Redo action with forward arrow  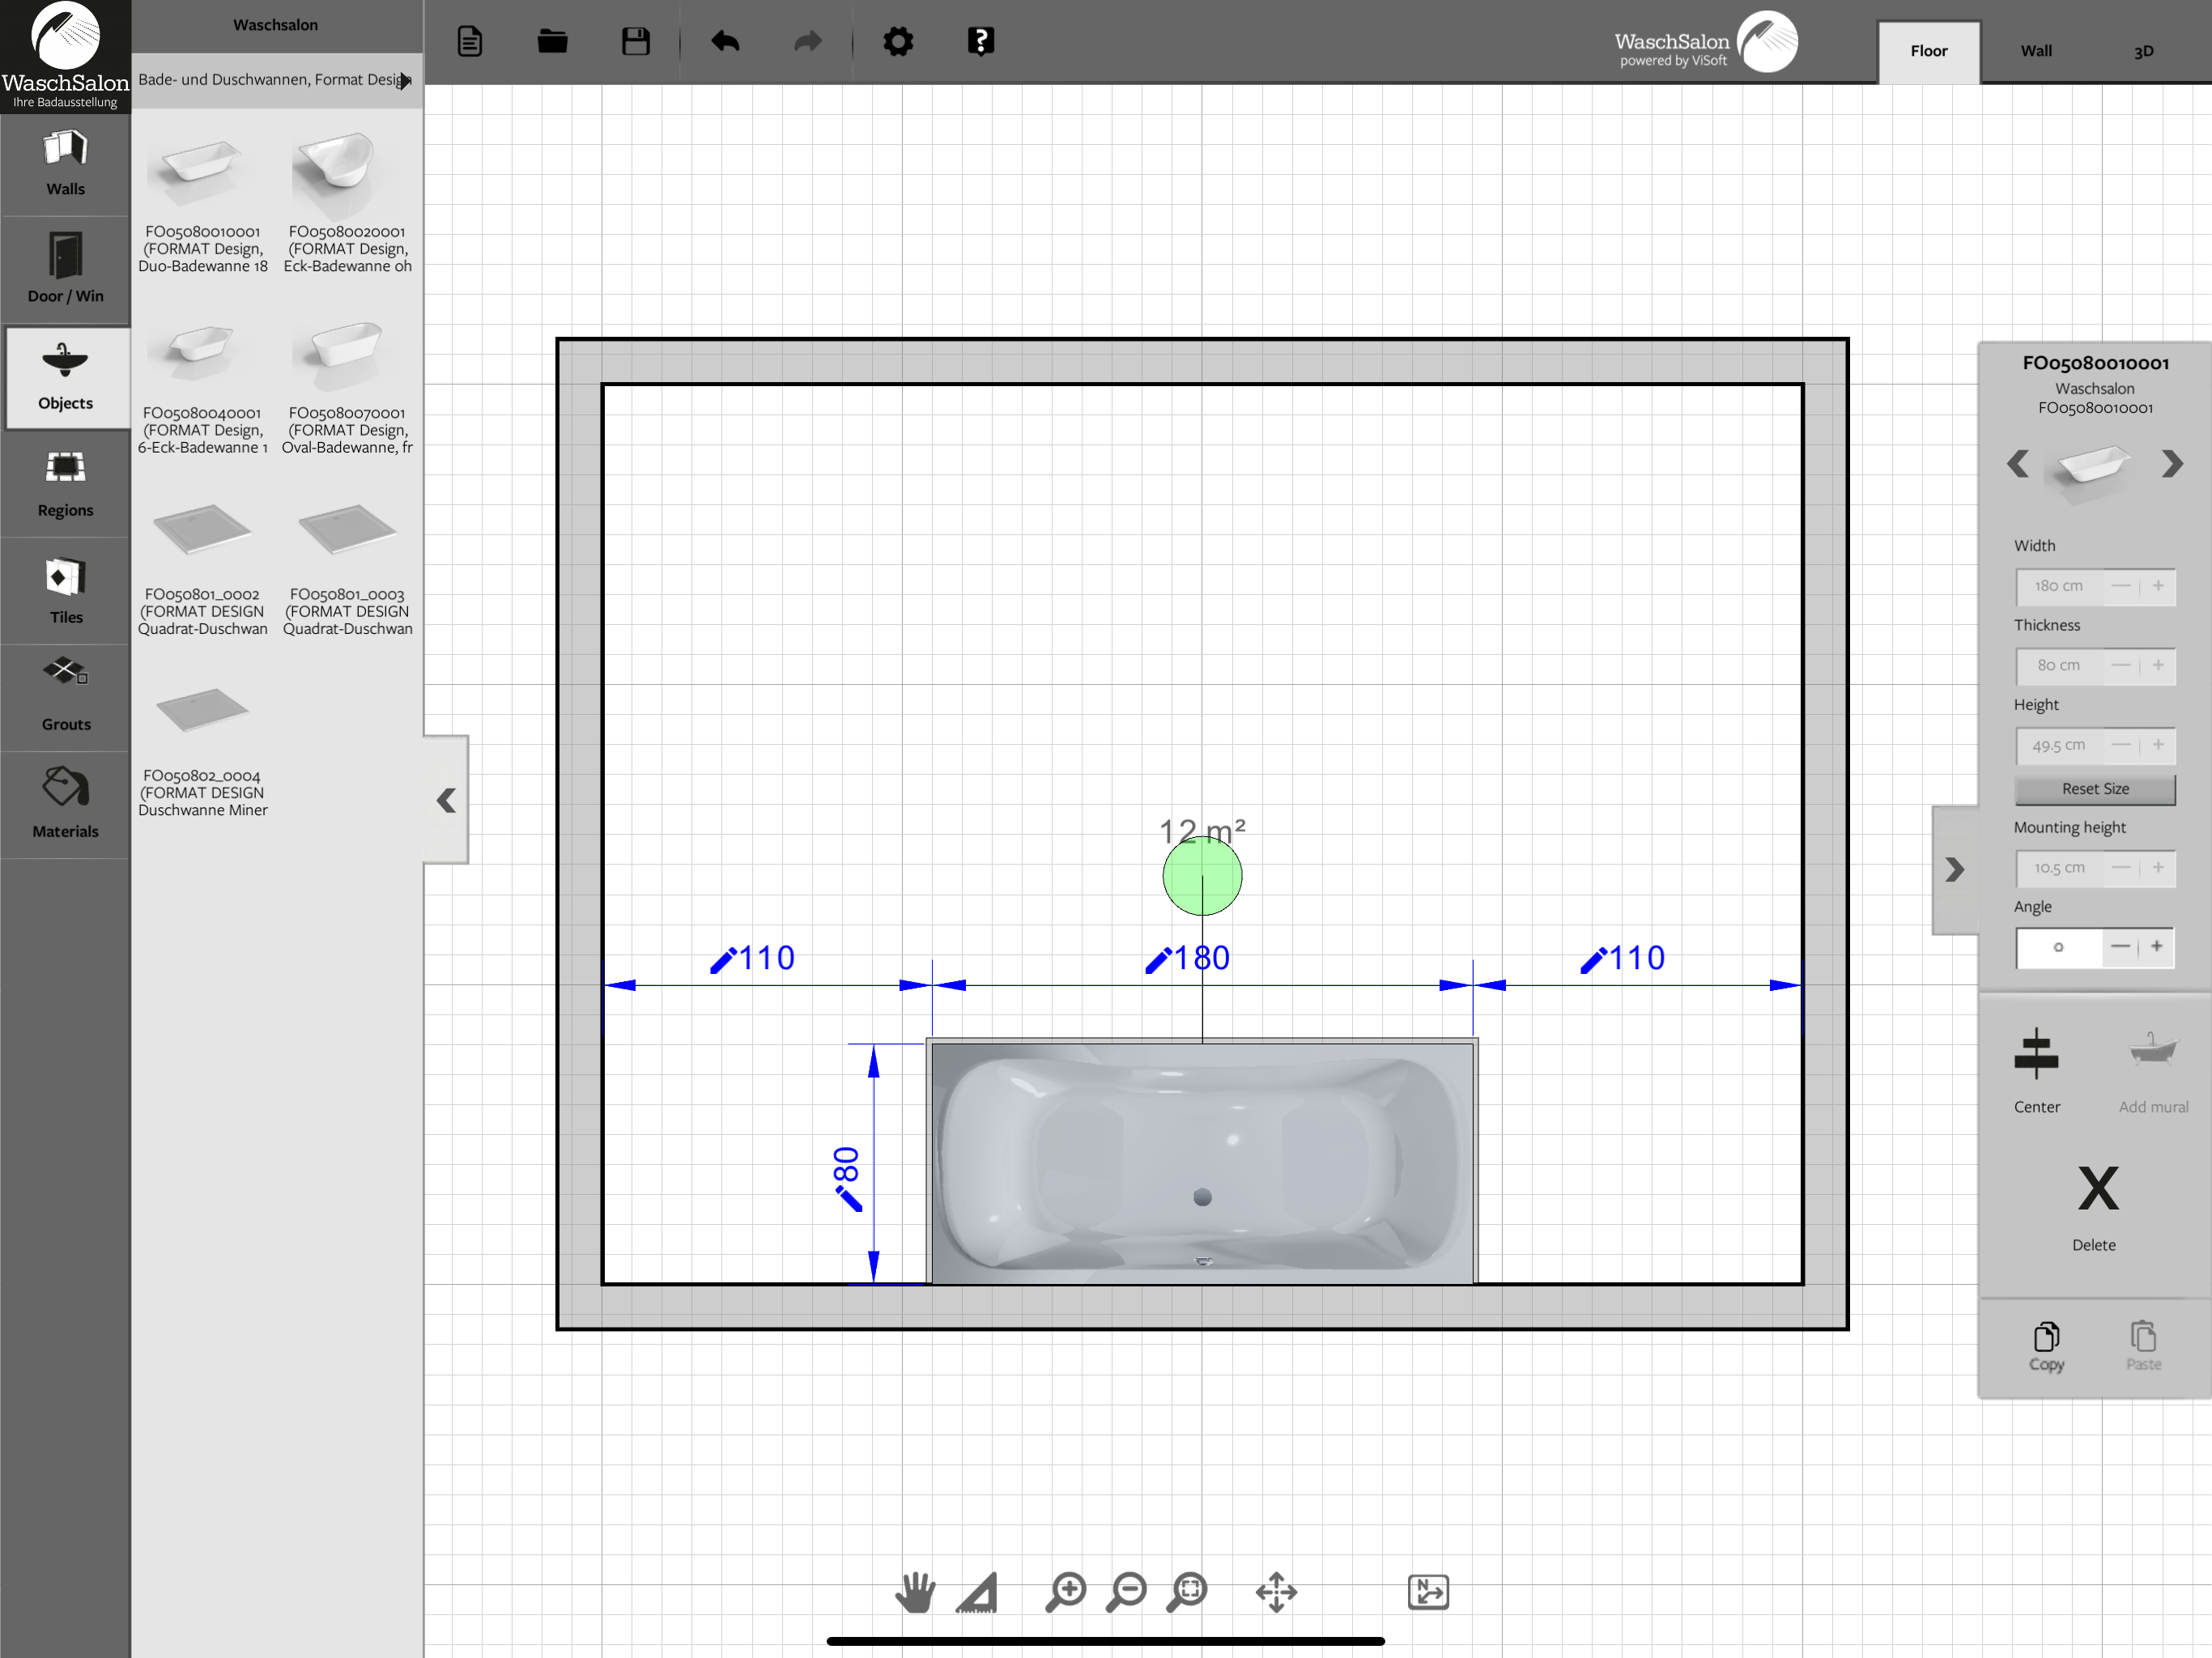click(807, 41)
